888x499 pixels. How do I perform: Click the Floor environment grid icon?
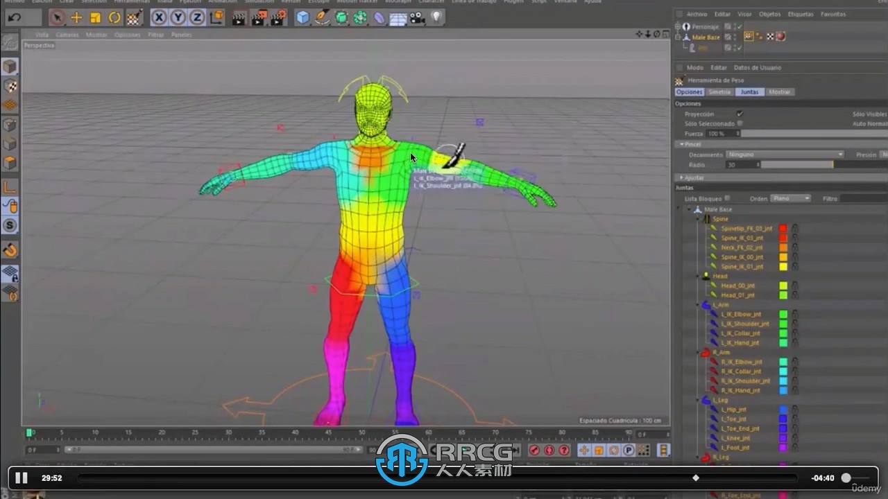click(x=398, y=19)
